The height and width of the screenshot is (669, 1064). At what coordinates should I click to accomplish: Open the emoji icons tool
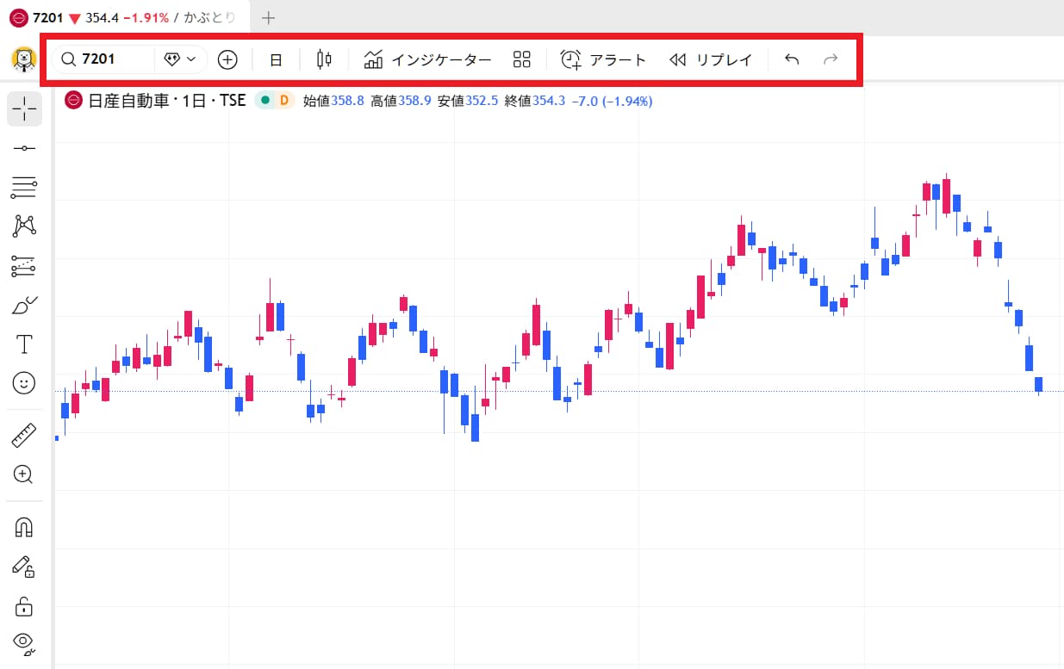tap(24, 382)
